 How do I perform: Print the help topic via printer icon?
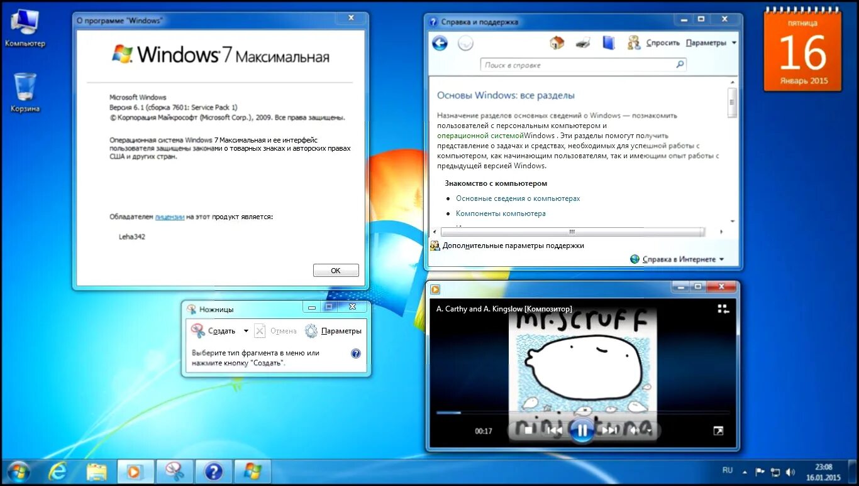tap(583, 43)
